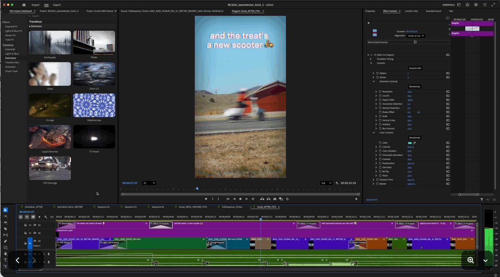Open the FullSequence_Fiction timeline tab

[x=232, y=206]
